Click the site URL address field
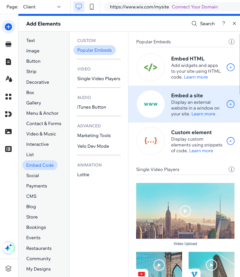 (x=172, y=7)
